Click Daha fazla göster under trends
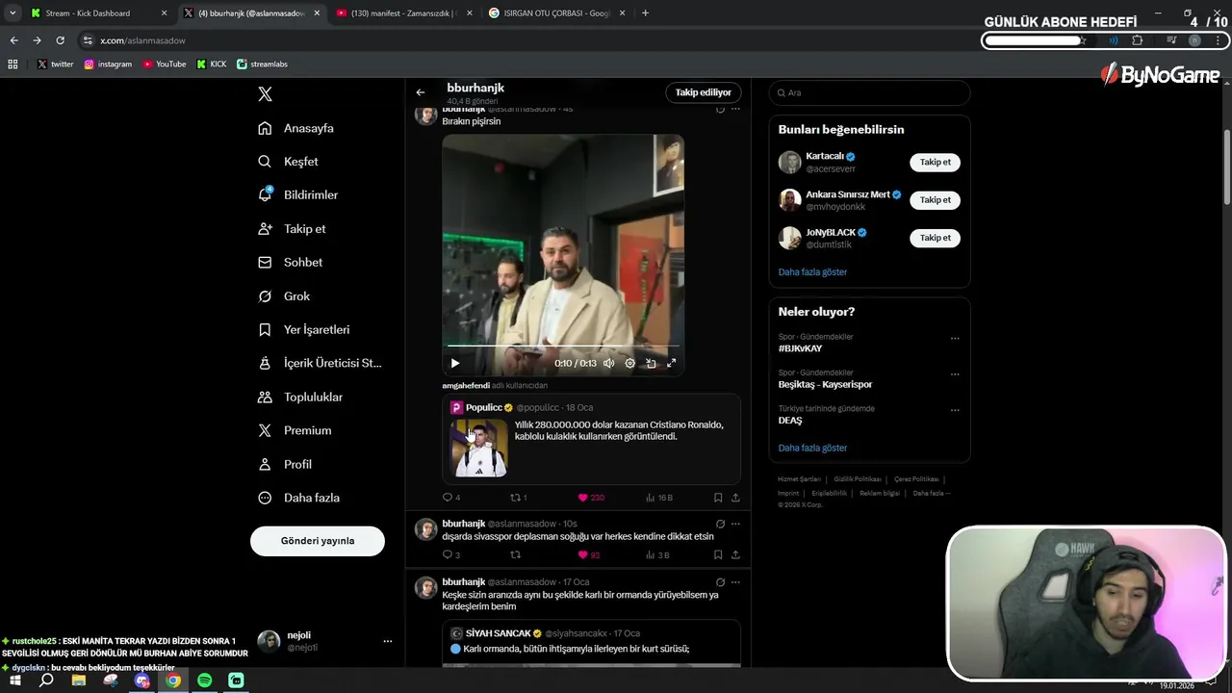Screen dimensions: 1232x693 point(812,449)
